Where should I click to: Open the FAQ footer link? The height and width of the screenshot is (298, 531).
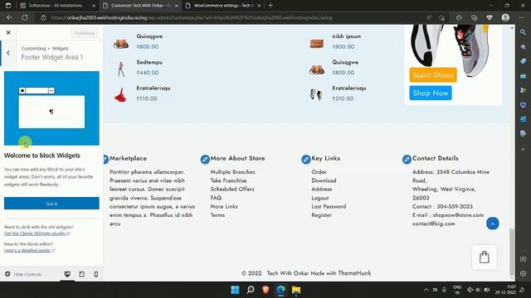coord(216,198)
